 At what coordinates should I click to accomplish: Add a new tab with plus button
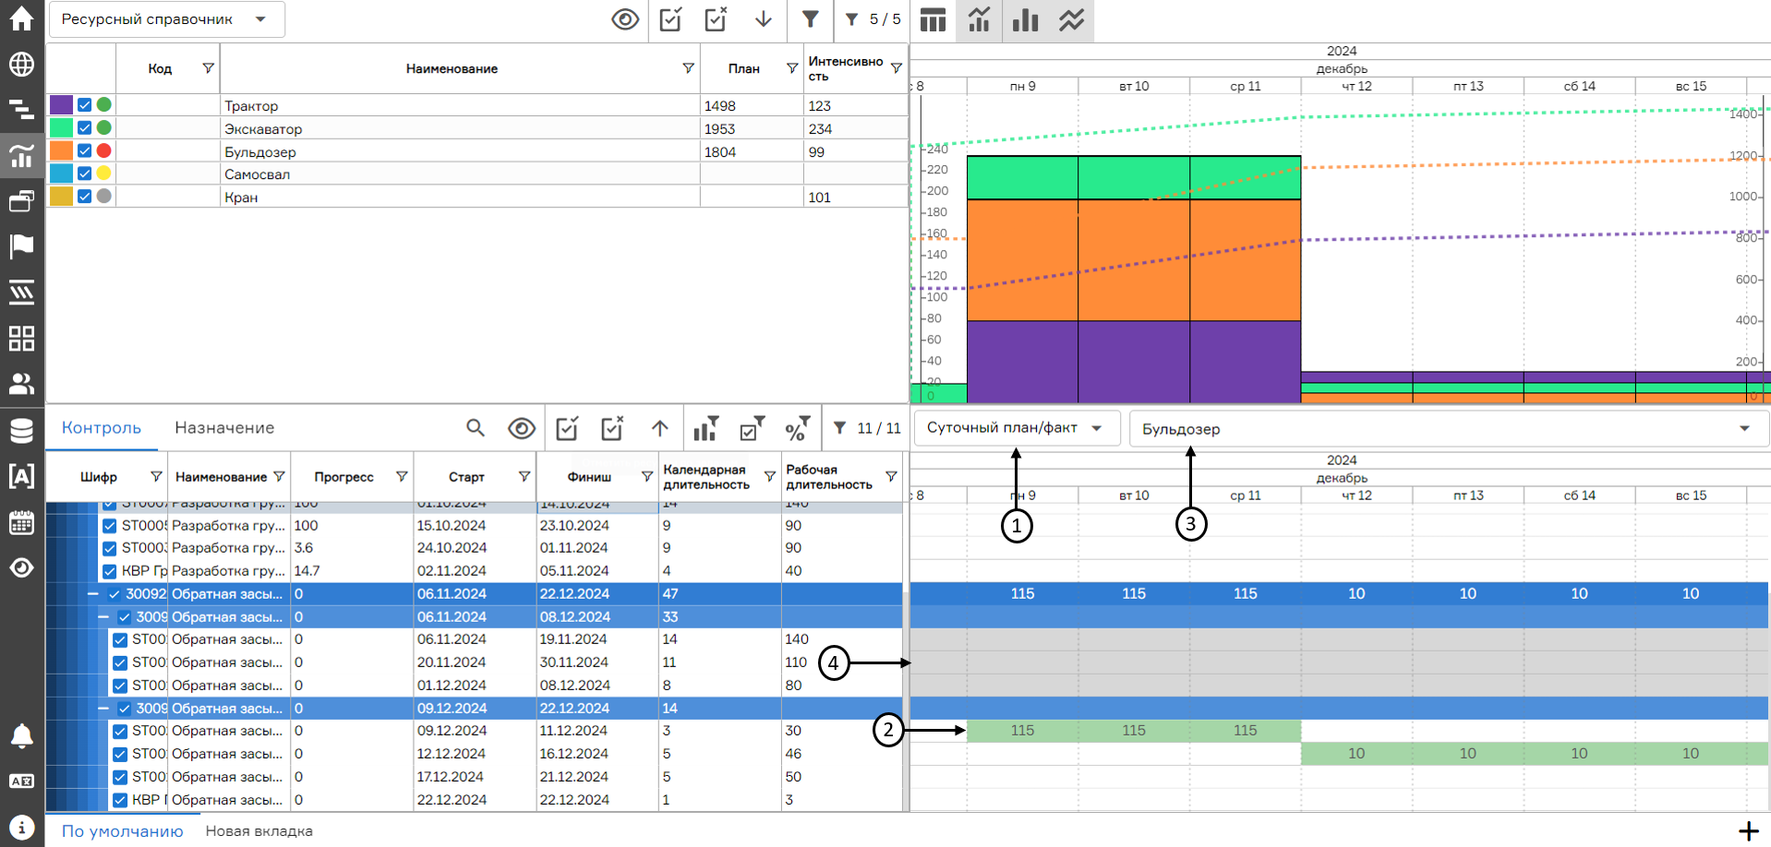1748,831
